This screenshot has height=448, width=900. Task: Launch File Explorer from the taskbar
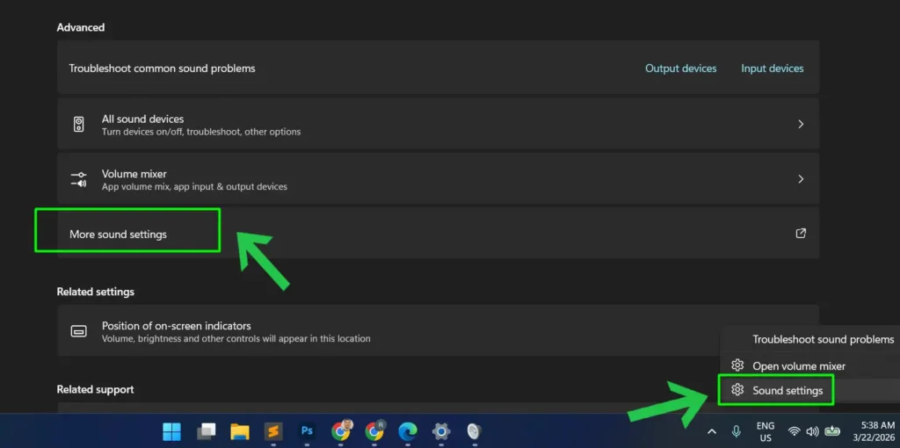point(240,431)
